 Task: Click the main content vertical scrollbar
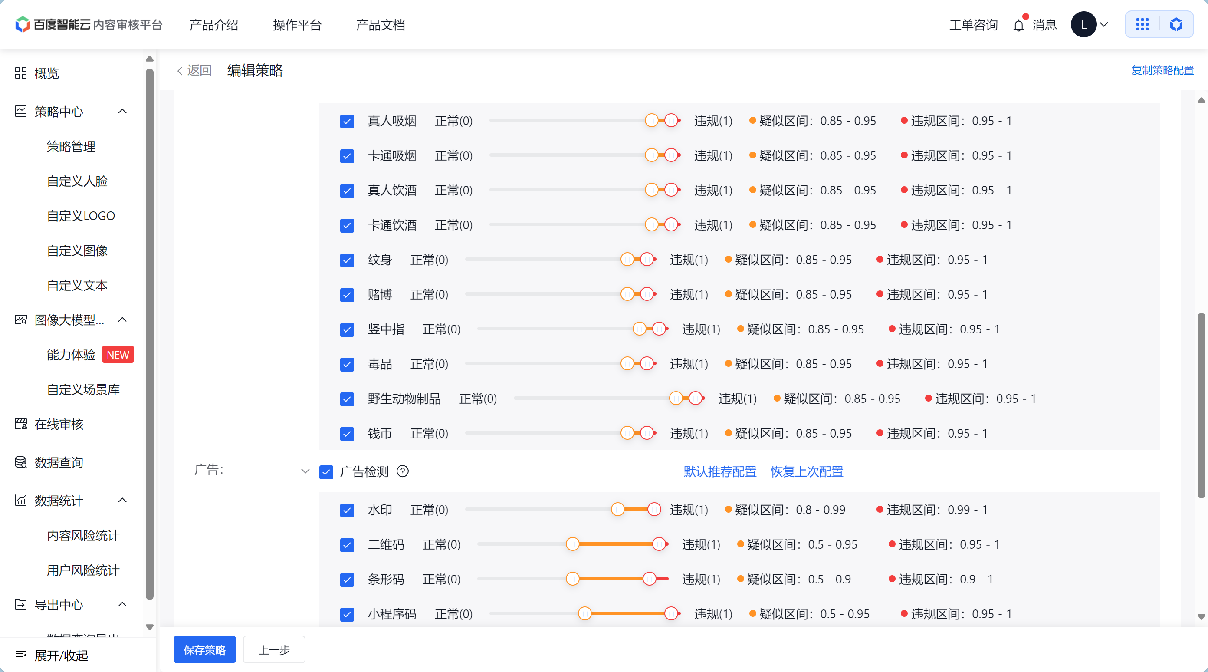[1201, 405]
